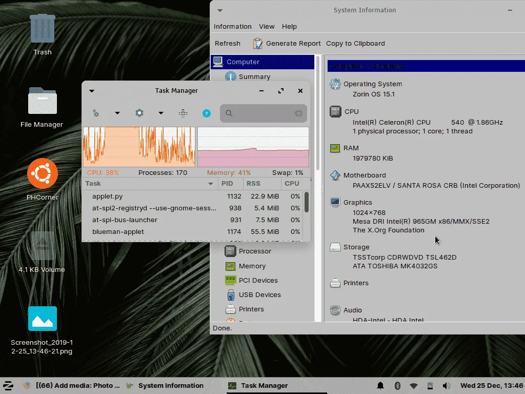Select the at-spi2-registryd process row

click(x=193, y=208)
